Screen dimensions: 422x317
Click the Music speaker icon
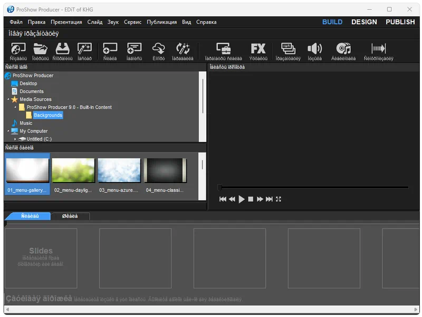pyautogui.click(x=314, y=49)
